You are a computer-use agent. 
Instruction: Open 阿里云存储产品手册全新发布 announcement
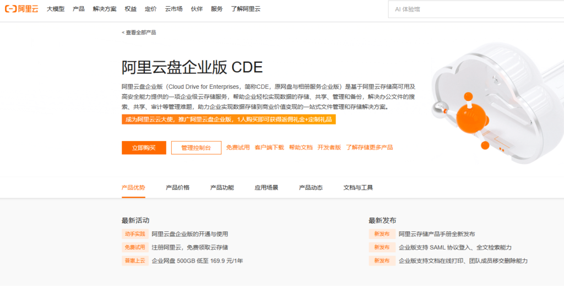click(x=437, y=234)
